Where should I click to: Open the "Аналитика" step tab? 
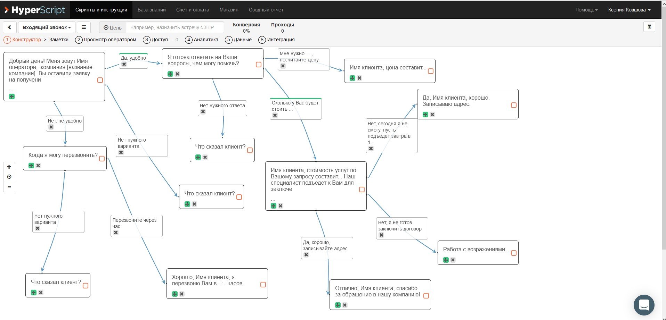tap(202, 40)
